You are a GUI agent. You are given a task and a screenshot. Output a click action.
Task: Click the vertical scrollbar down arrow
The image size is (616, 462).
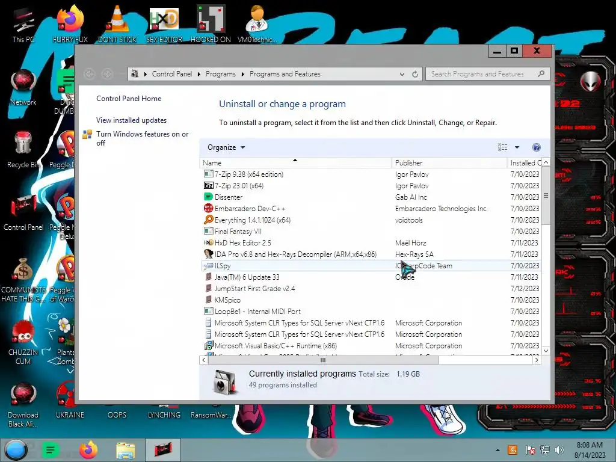pyautogui.click(x=546, y=351)
